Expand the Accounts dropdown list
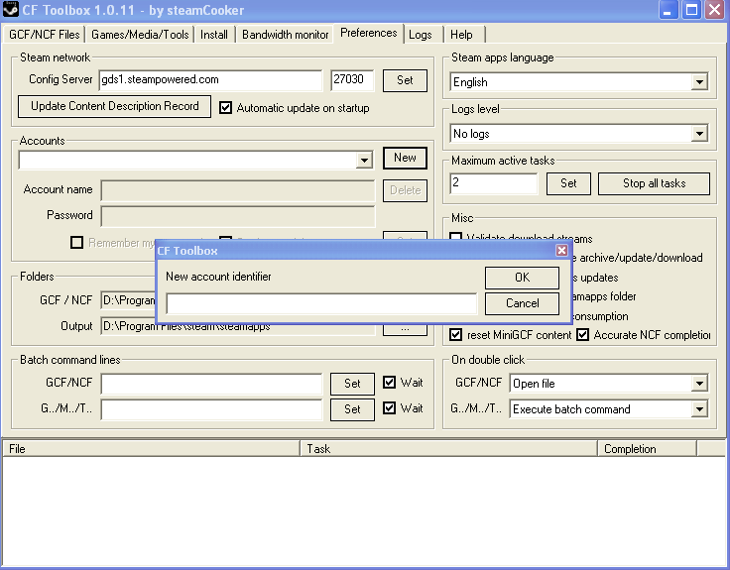 [364, 160]
